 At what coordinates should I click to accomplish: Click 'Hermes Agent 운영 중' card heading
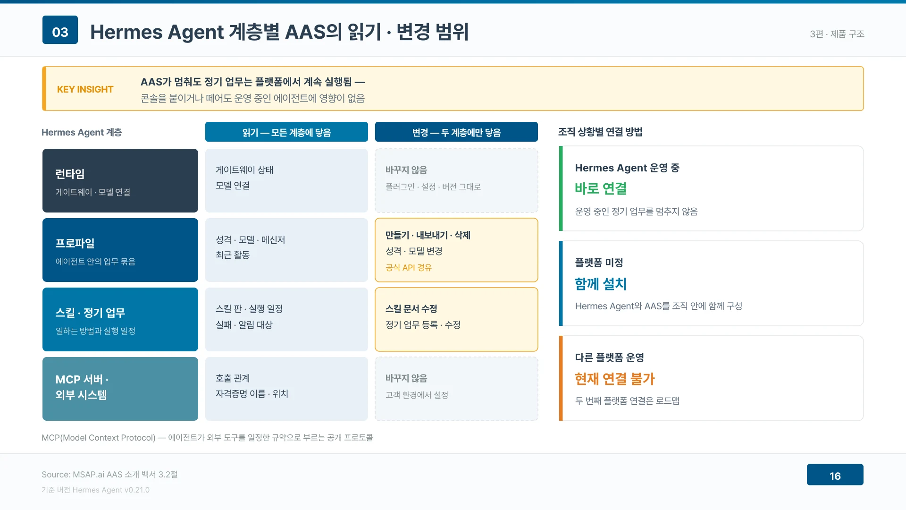pyautogui.click(x=627, y=168)
